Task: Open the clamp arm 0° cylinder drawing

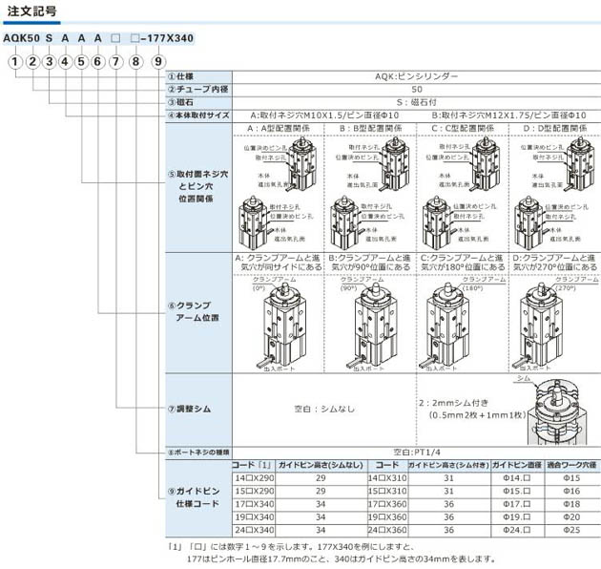Action: [x=282, y=327]
